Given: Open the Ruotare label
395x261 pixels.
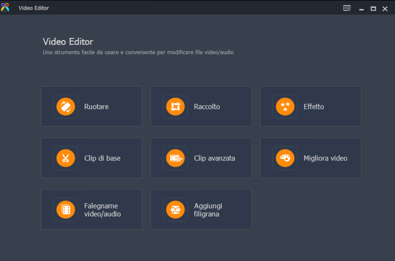Looking at the screenshot, I should click(96, 107).
